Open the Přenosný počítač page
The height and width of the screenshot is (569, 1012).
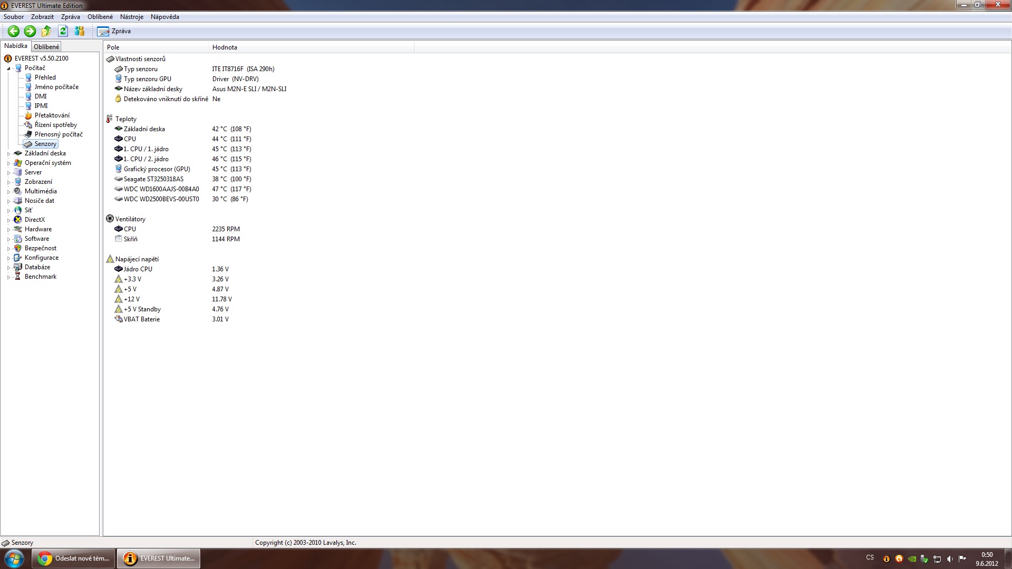point(59,134)
